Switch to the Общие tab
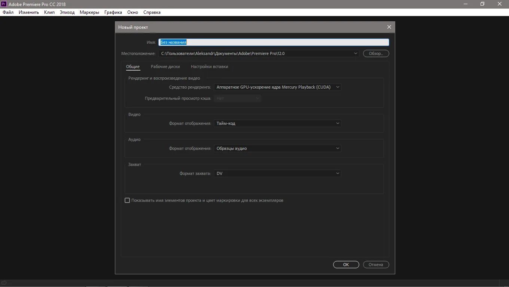 click(x=133, y=67)
